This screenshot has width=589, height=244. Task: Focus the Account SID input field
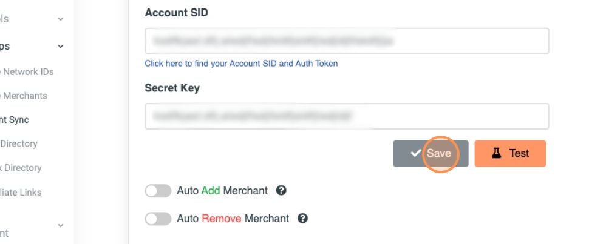point(347,41)
